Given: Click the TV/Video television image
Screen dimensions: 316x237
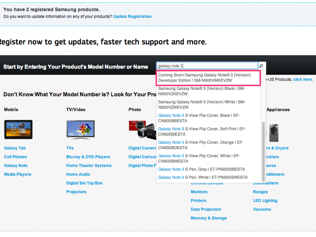Looking at the screenshot, I should [x=80, y=130].
